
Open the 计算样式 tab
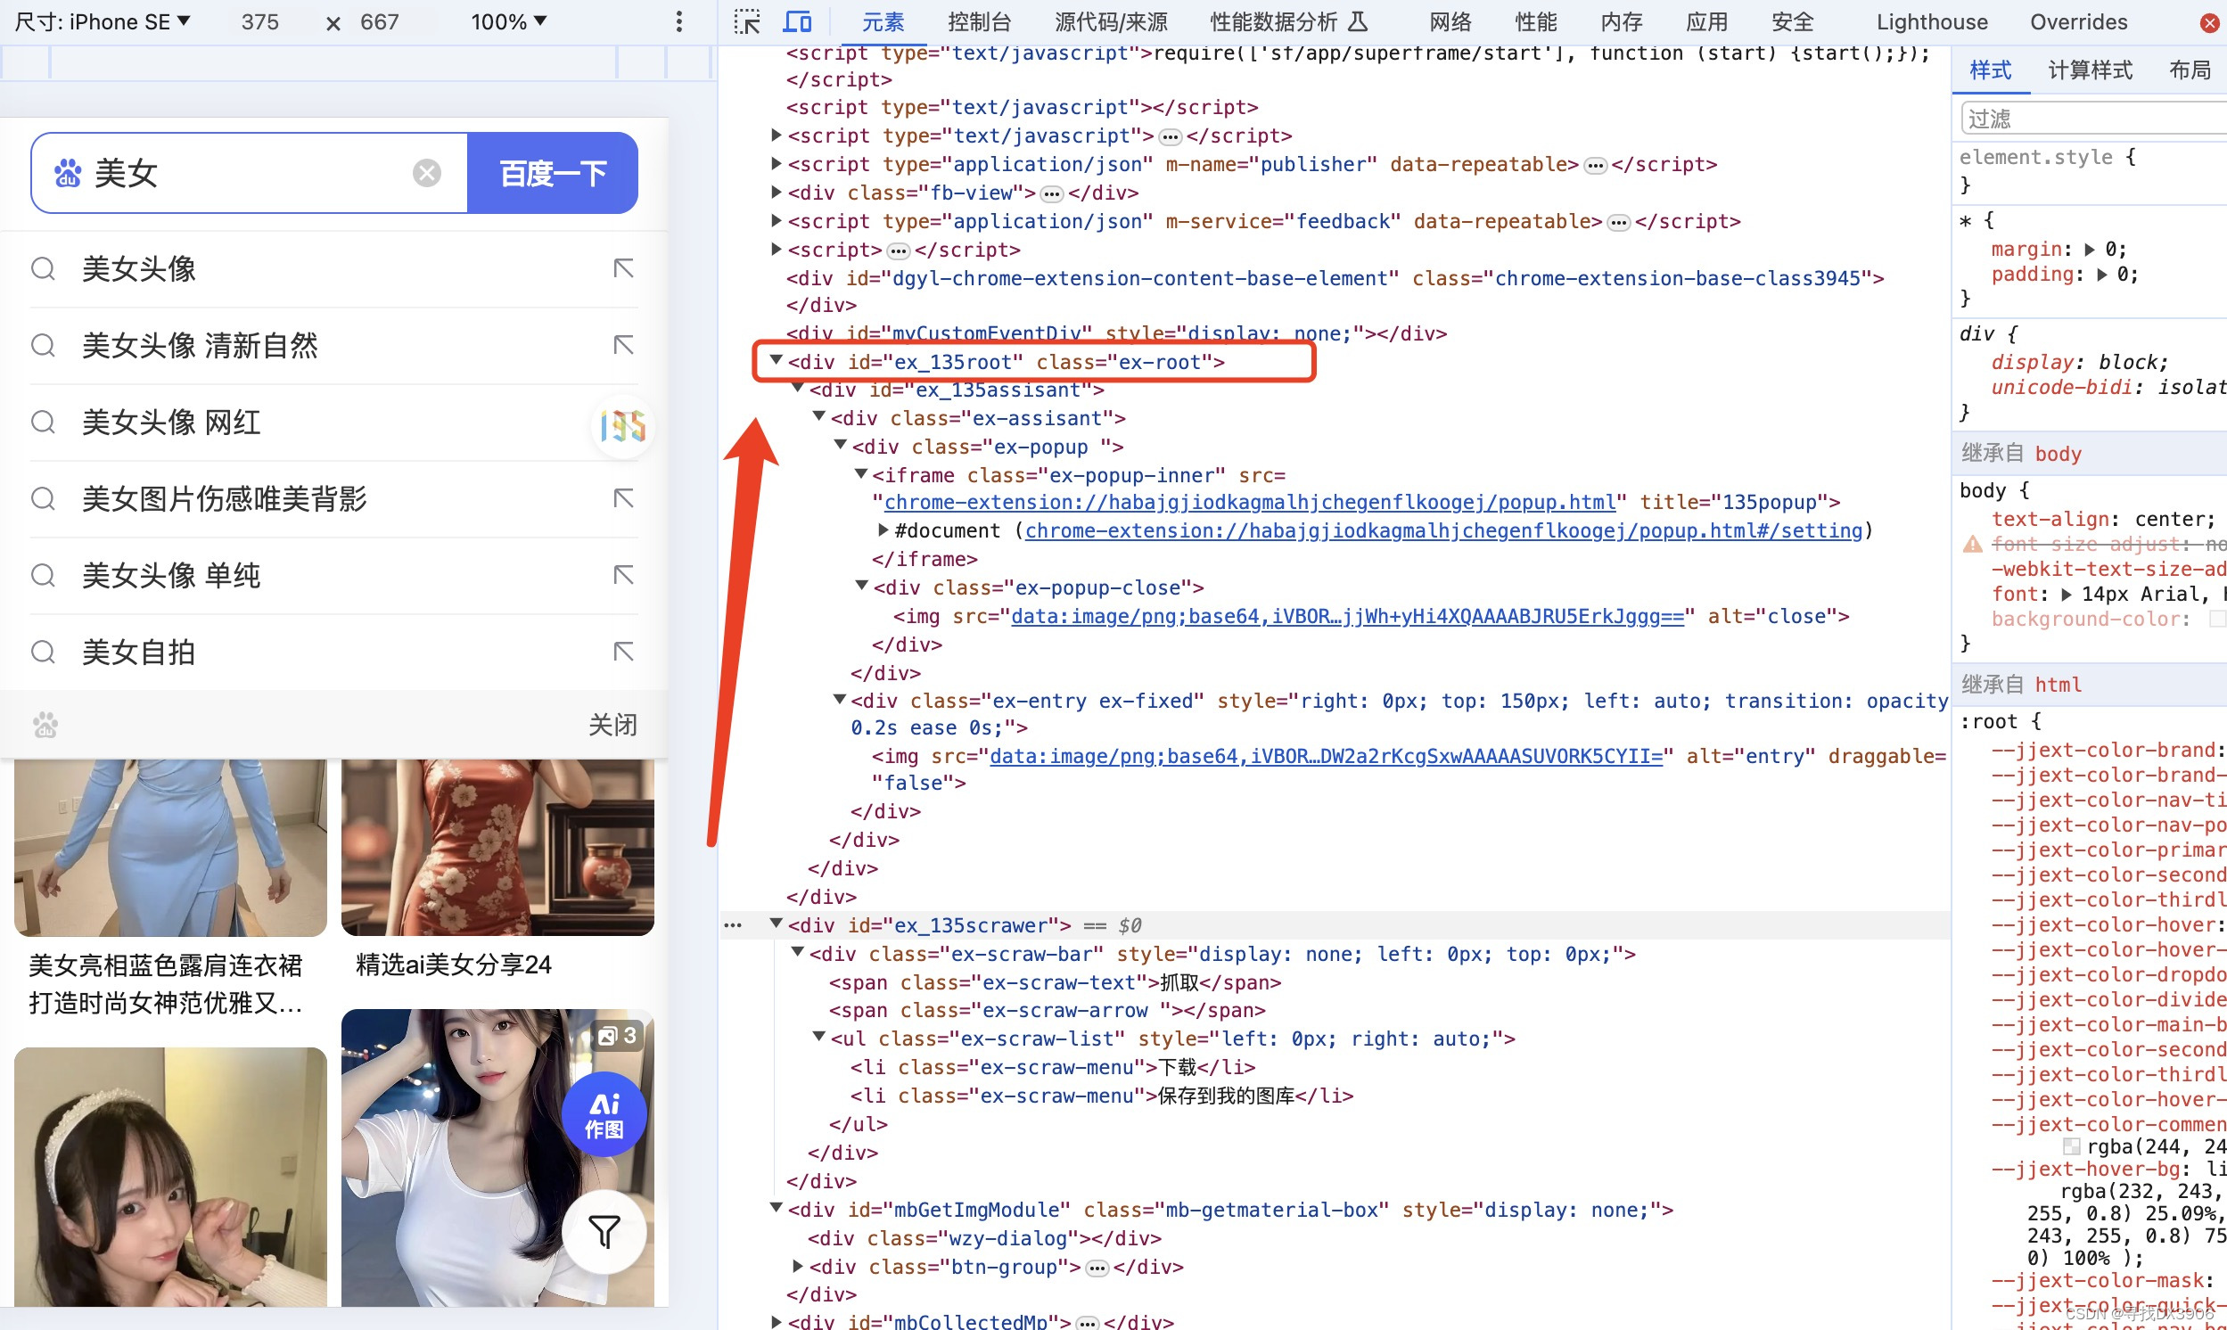[2089, 70]
